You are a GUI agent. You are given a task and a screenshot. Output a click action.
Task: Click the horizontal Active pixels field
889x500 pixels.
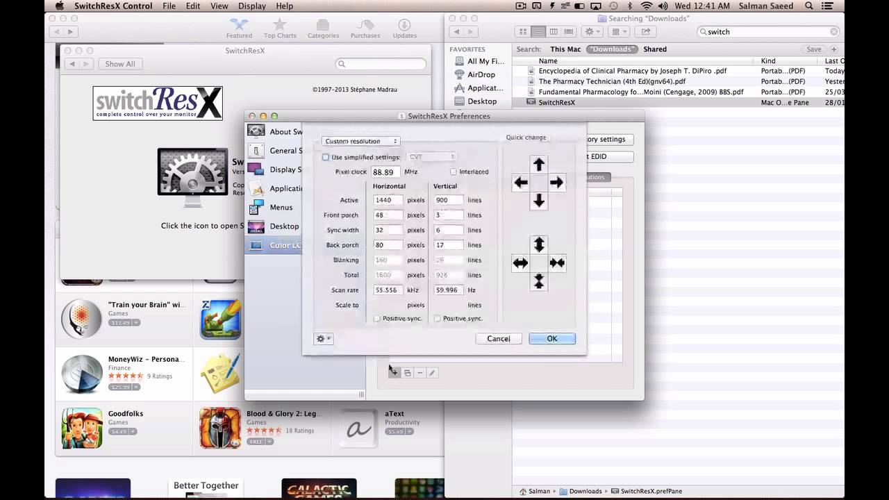point(388,200)
